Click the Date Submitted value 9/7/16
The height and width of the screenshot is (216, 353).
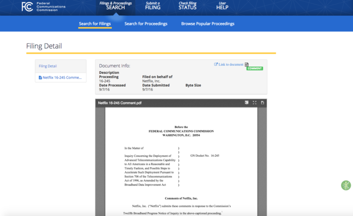pos(148,90)
